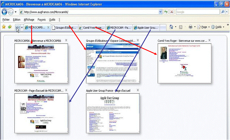Switch to the Cornil Yves Roge... tab

[x=92, y=28]
